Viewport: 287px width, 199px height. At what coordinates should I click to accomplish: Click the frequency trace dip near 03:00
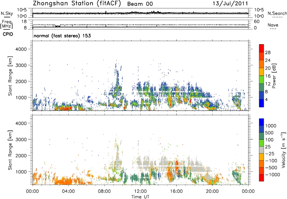coord(57,26)
